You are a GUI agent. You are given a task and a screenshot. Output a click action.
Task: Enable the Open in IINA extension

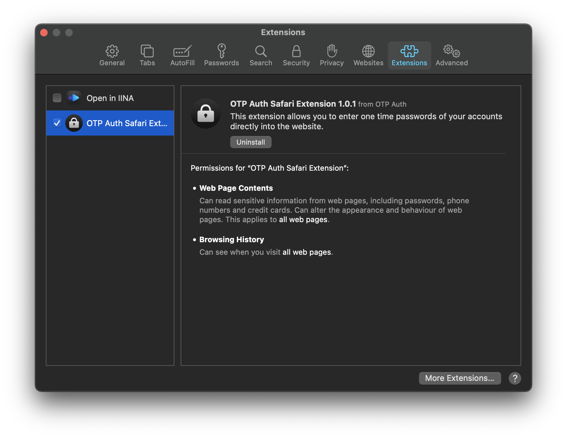click(x=57, y=98)
